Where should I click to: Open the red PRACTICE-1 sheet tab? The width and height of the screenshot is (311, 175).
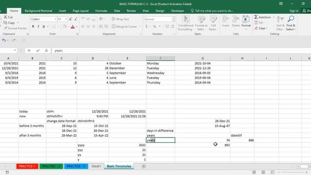coord(27,166)
